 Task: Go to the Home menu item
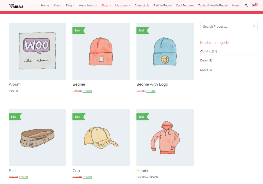click(45, 5)
